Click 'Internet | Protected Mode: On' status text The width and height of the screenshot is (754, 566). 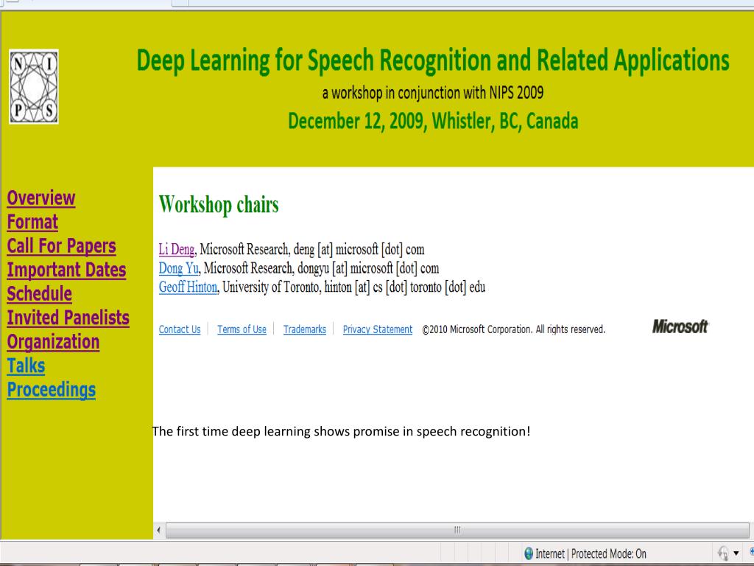click(x=591, y=553)
